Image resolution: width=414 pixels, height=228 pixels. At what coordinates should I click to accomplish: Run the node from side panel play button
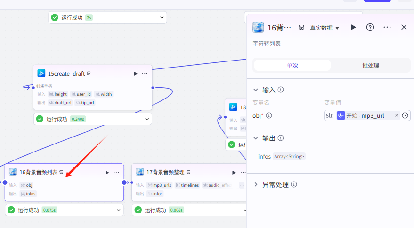[353, 27]
